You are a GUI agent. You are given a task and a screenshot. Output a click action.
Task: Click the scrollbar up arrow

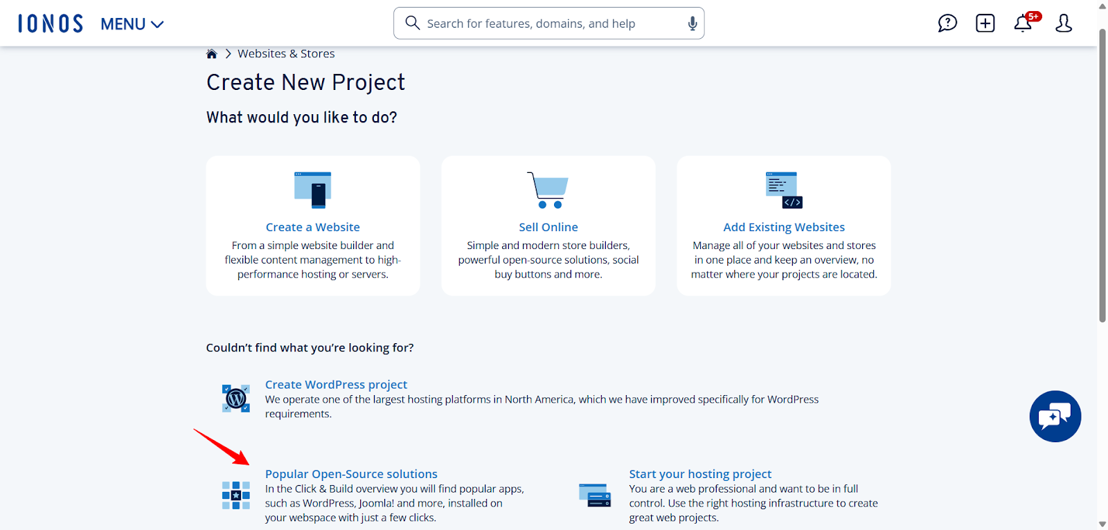[x=1102, y=6]
